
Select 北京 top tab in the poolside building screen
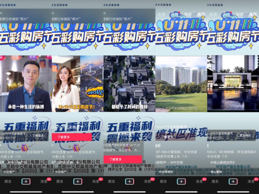point(213,15)
